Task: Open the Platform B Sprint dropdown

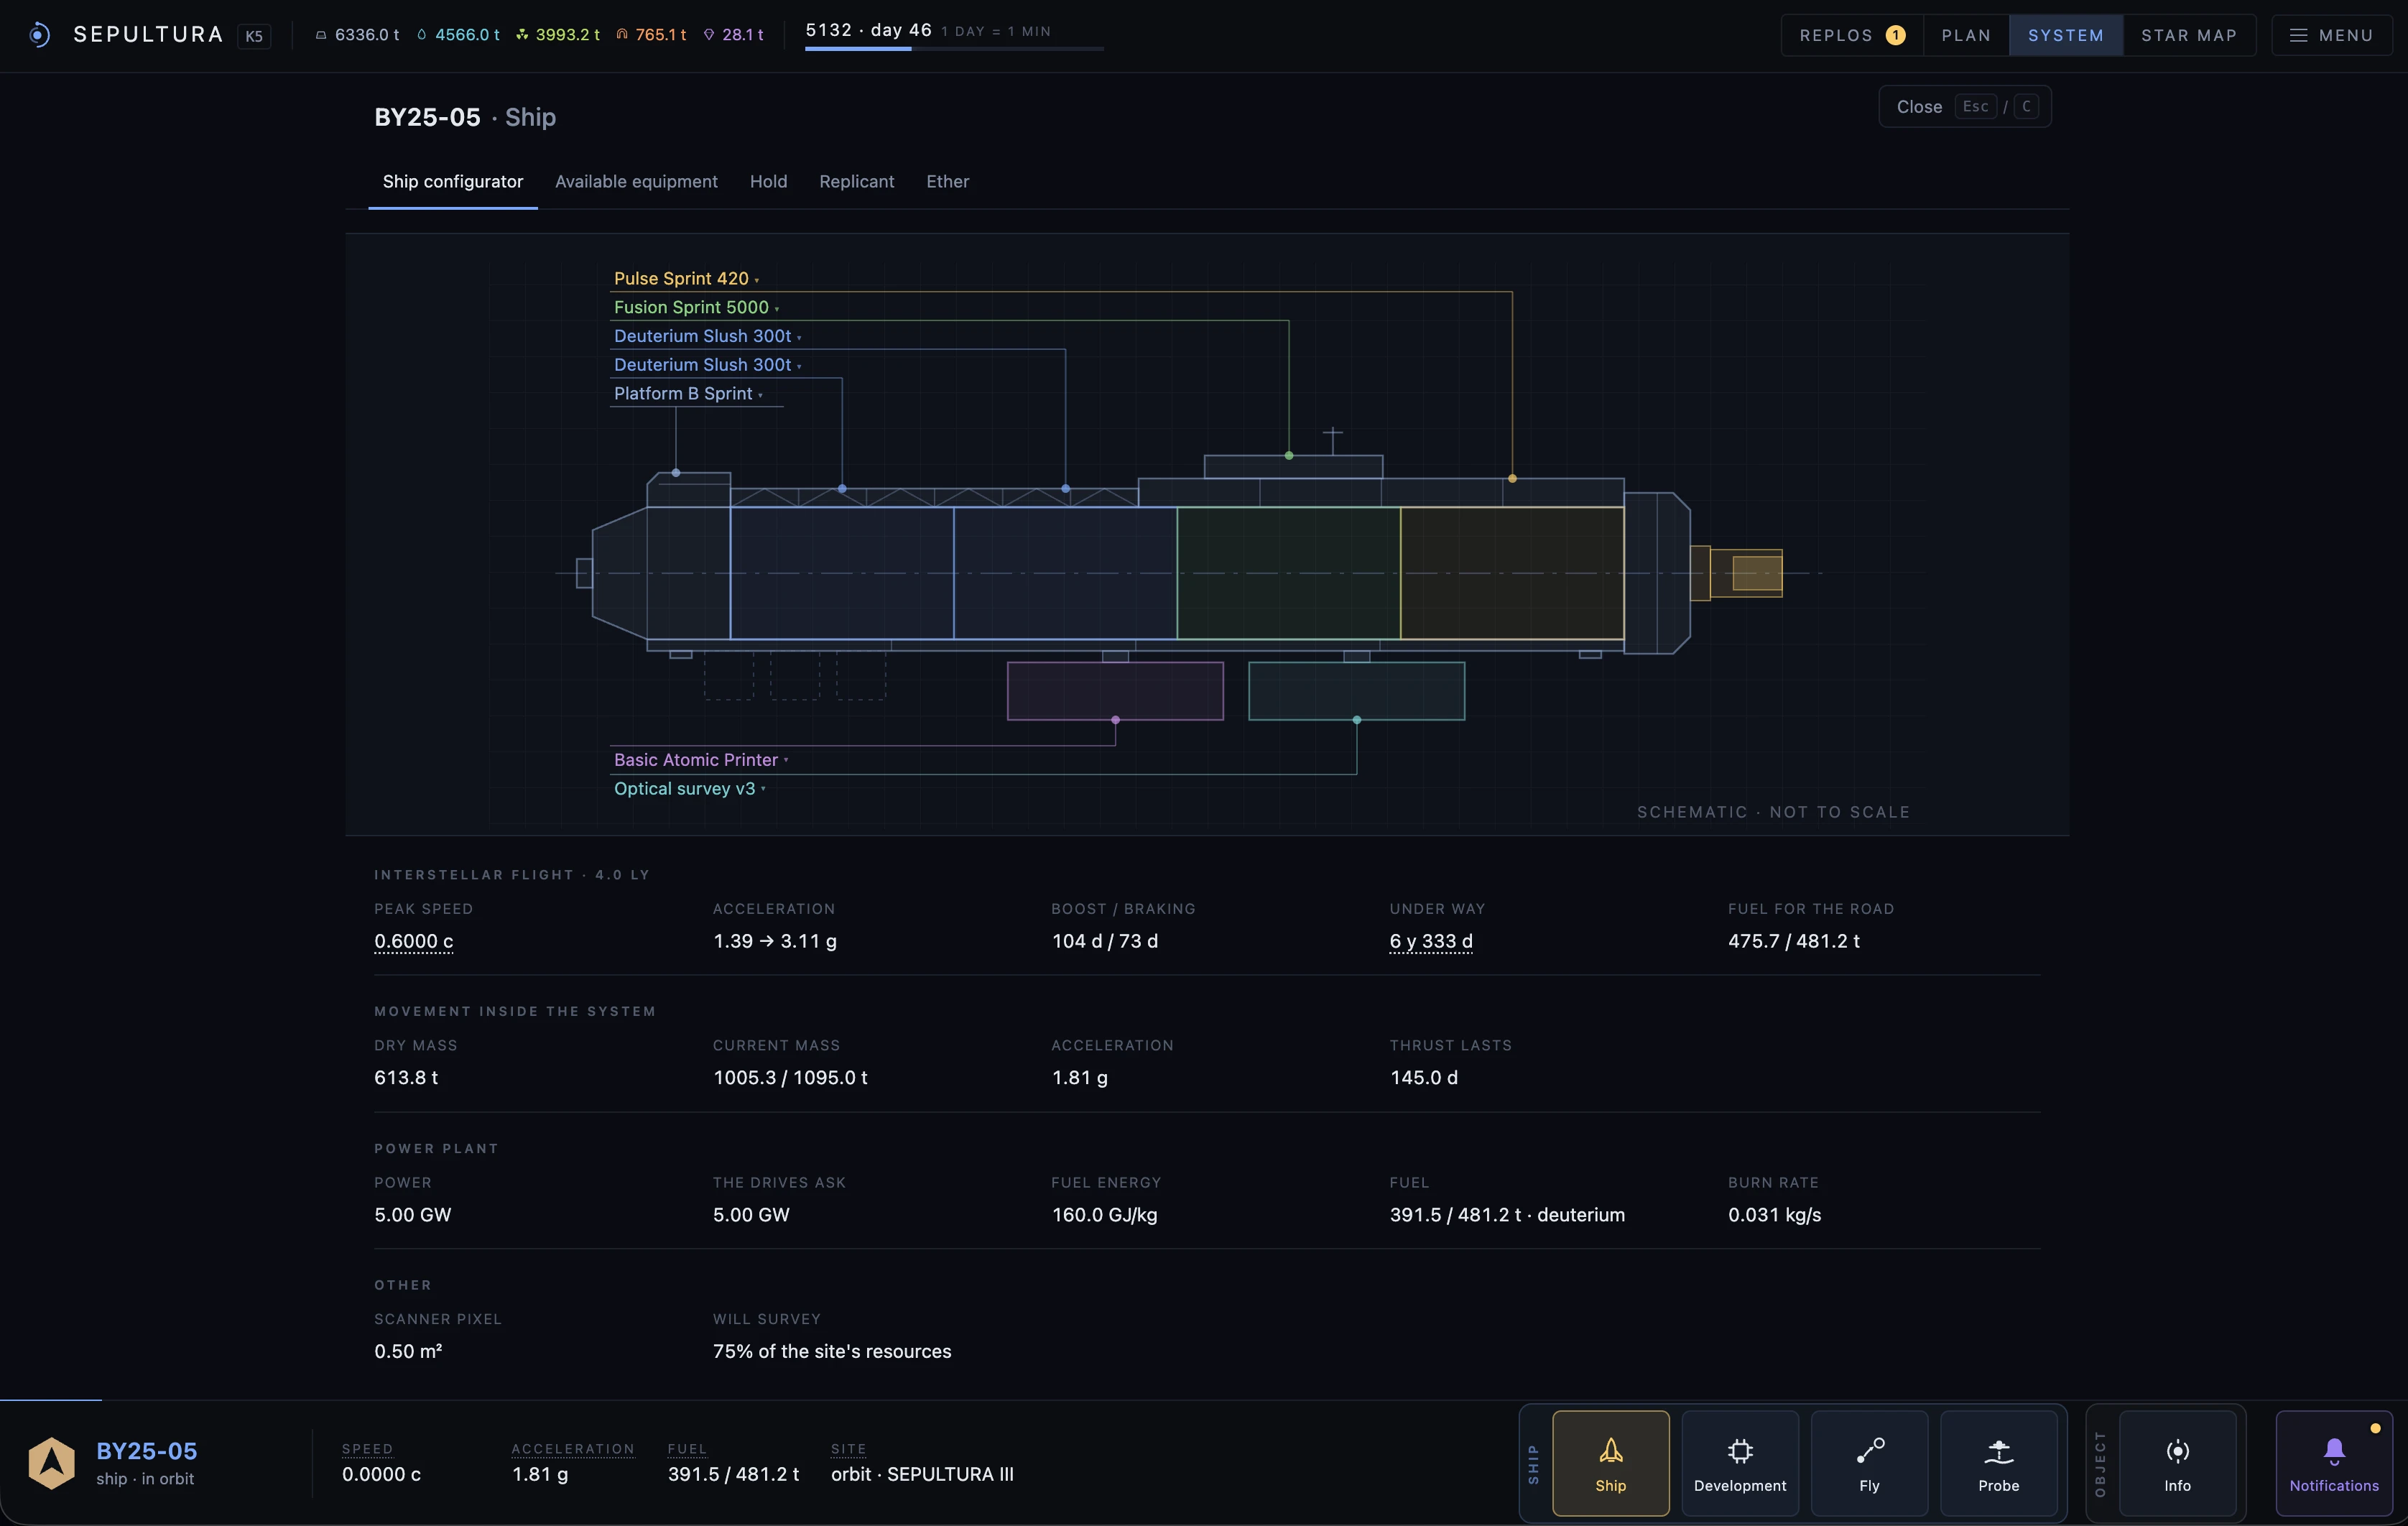Action: (688, 393)
